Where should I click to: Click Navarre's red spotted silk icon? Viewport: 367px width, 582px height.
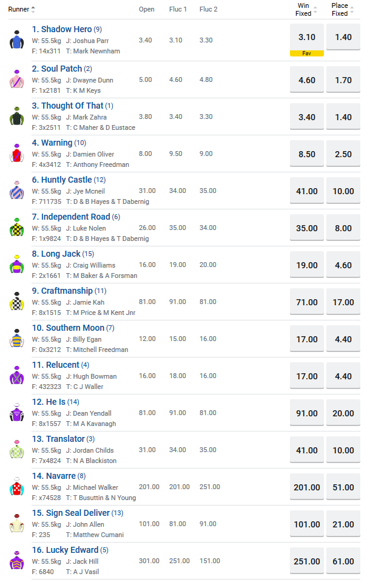click(x=16, y=487)
